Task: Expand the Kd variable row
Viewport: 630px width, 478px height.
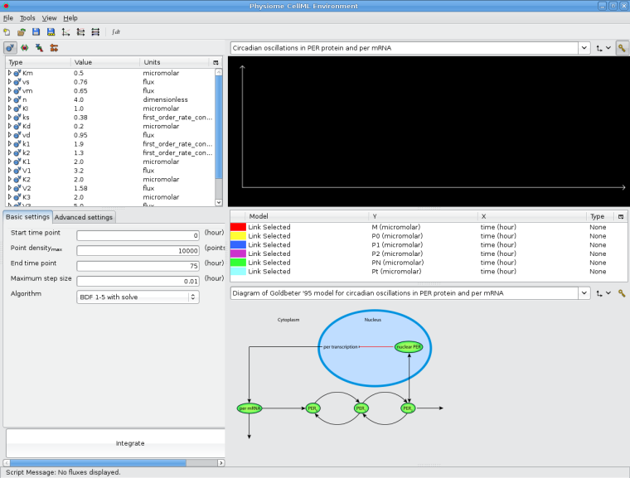Action: tap(10, 126)
